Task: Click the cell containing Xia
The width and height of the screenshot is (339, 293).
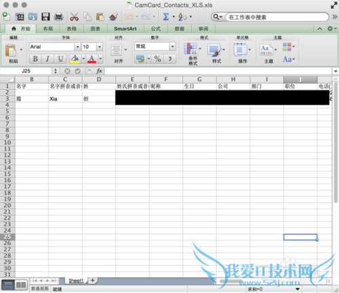Action: point(65,99)
